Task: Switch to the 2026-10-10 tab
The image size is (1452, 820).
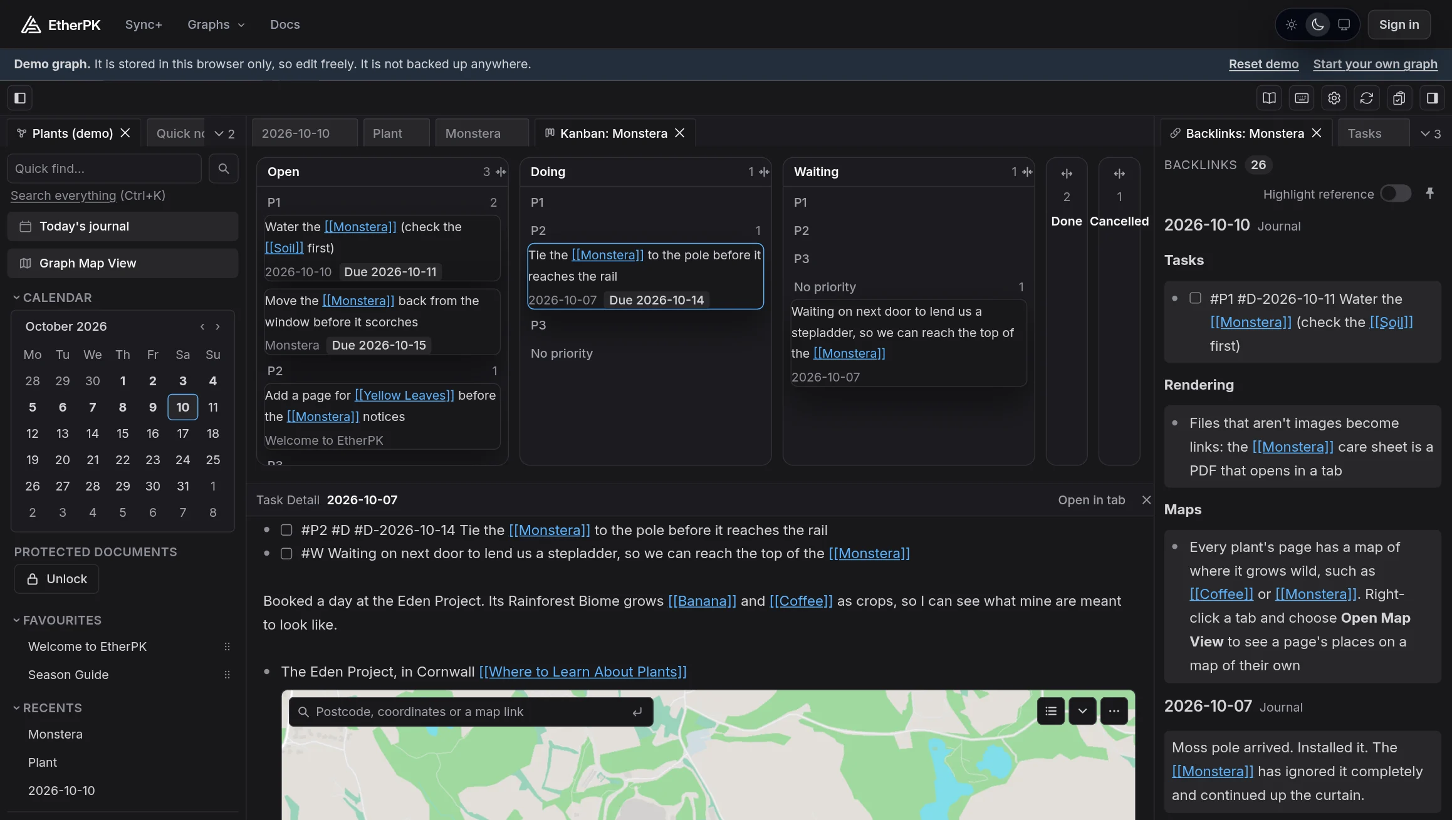Action: coord(305,133)
